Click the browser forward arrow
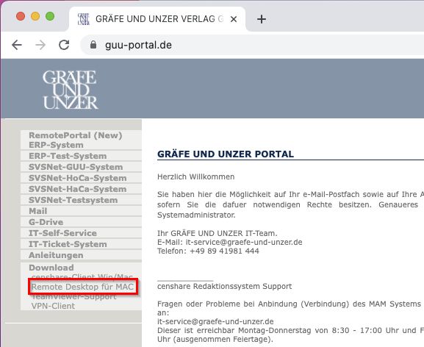The image size is (424, 347). (40, 45)
